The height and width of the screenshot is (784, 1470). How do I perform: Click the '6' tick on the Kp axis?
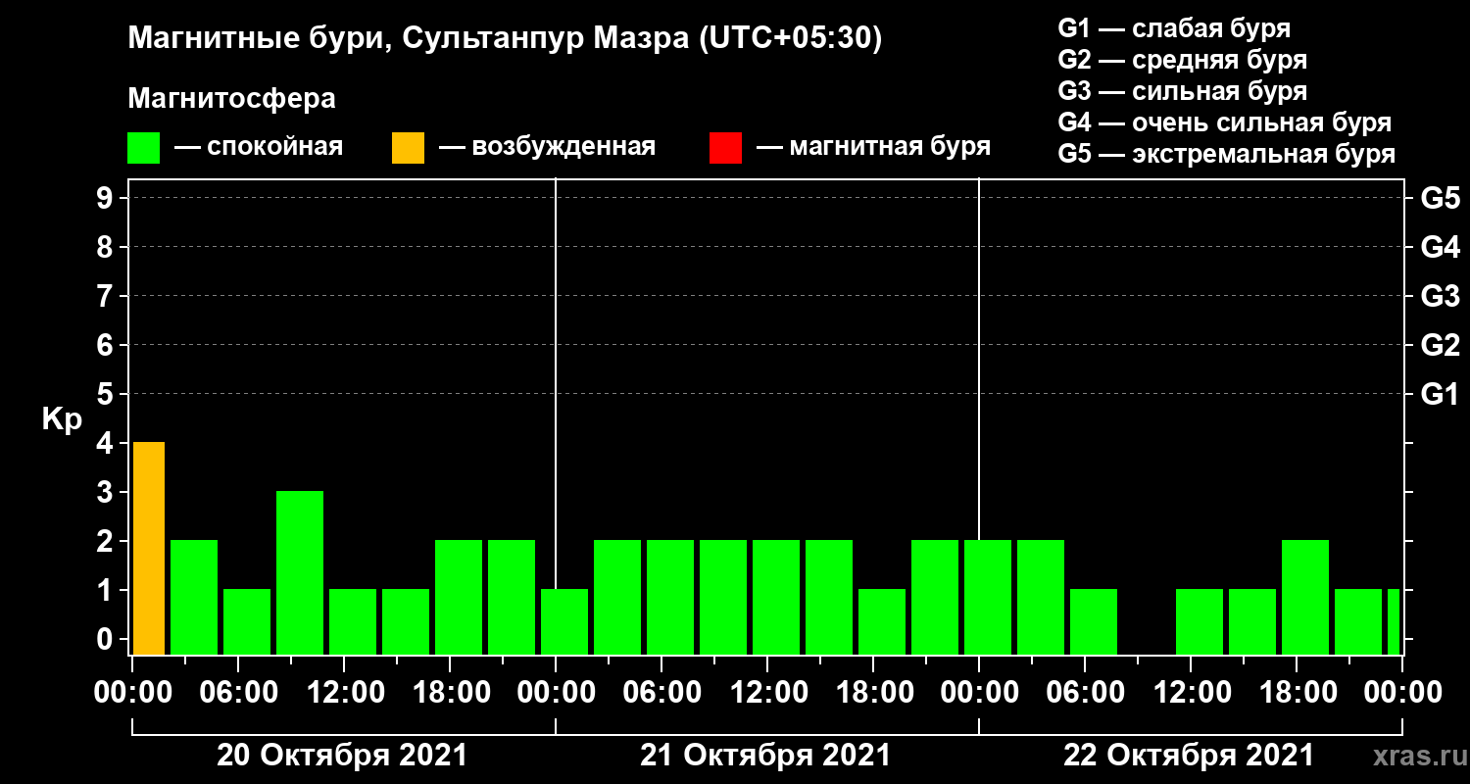point(107,345)
